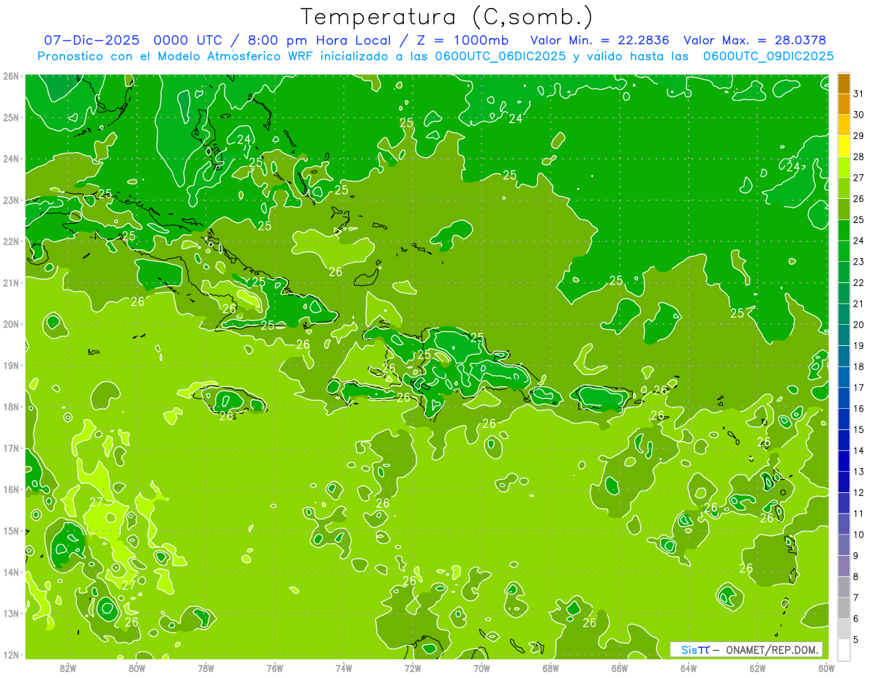Click the purple color bar segment between 8 and 9
878x678 pixels.
pyautogui.click(x=844, y=566)
